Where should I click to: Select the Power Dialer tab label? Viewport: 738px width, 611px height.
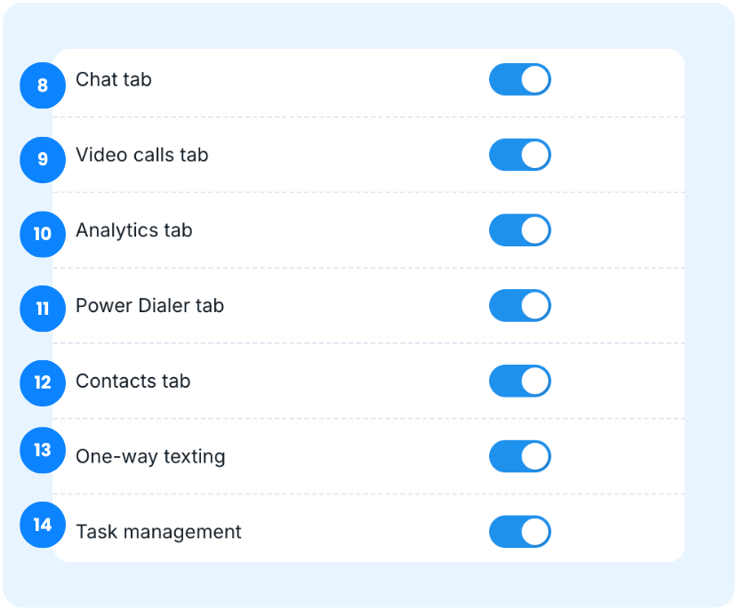[x=150, y=307]
